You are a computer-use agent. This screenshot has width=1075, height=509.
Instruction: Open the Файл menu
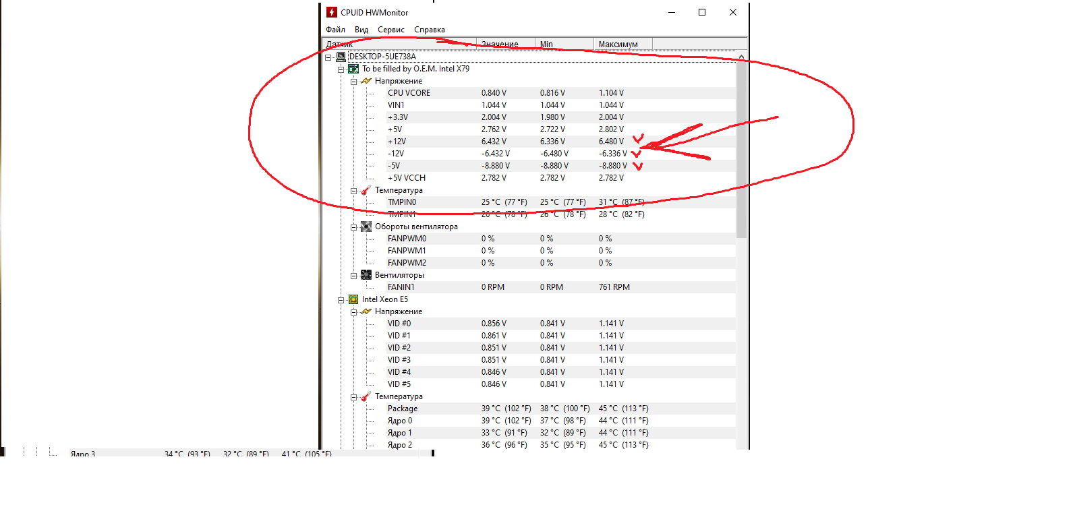[x=335, y=30]
